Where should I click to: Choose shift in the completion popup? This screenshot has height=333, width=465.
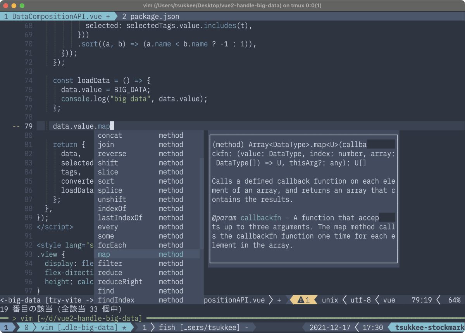coord(147,163)
